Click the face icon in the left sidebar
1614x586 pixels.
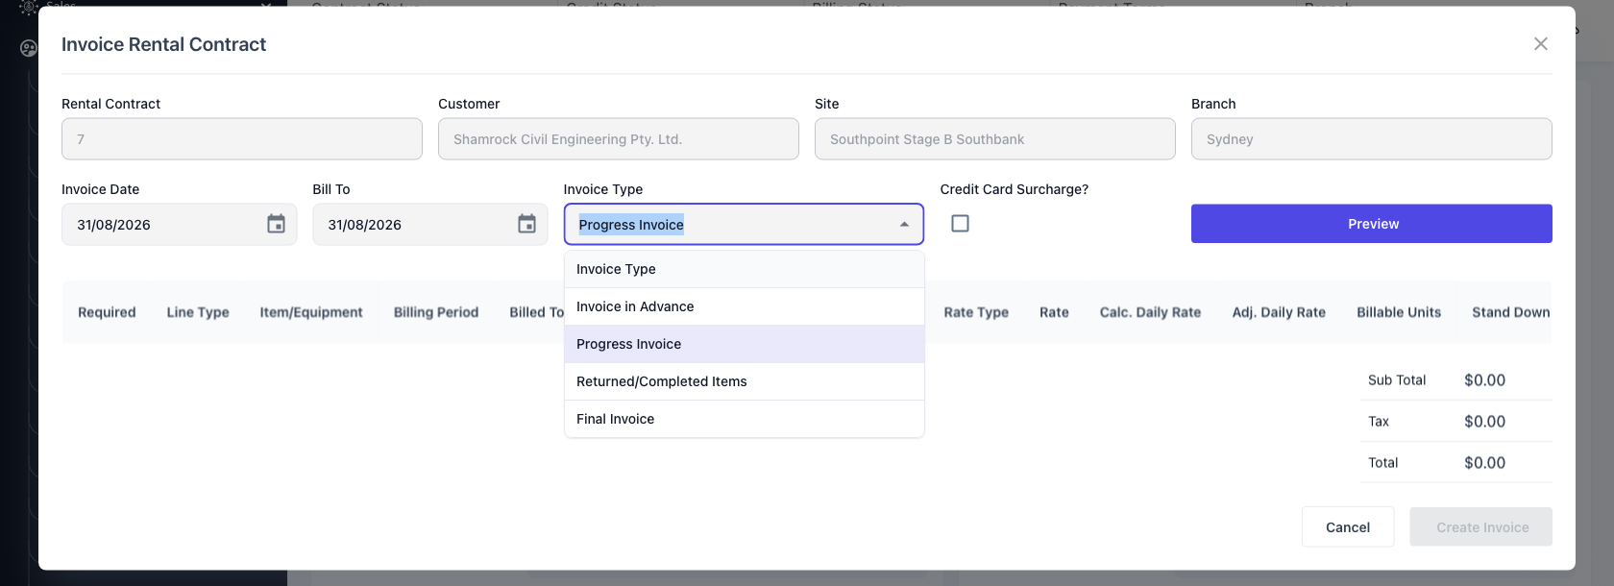[x=29, y=48]
